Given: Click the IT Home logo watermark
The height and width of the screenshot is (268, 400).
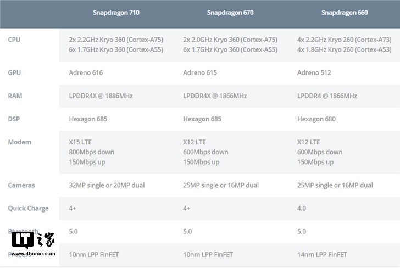Looking at the screenshot, I should click(x=33, y=241).
